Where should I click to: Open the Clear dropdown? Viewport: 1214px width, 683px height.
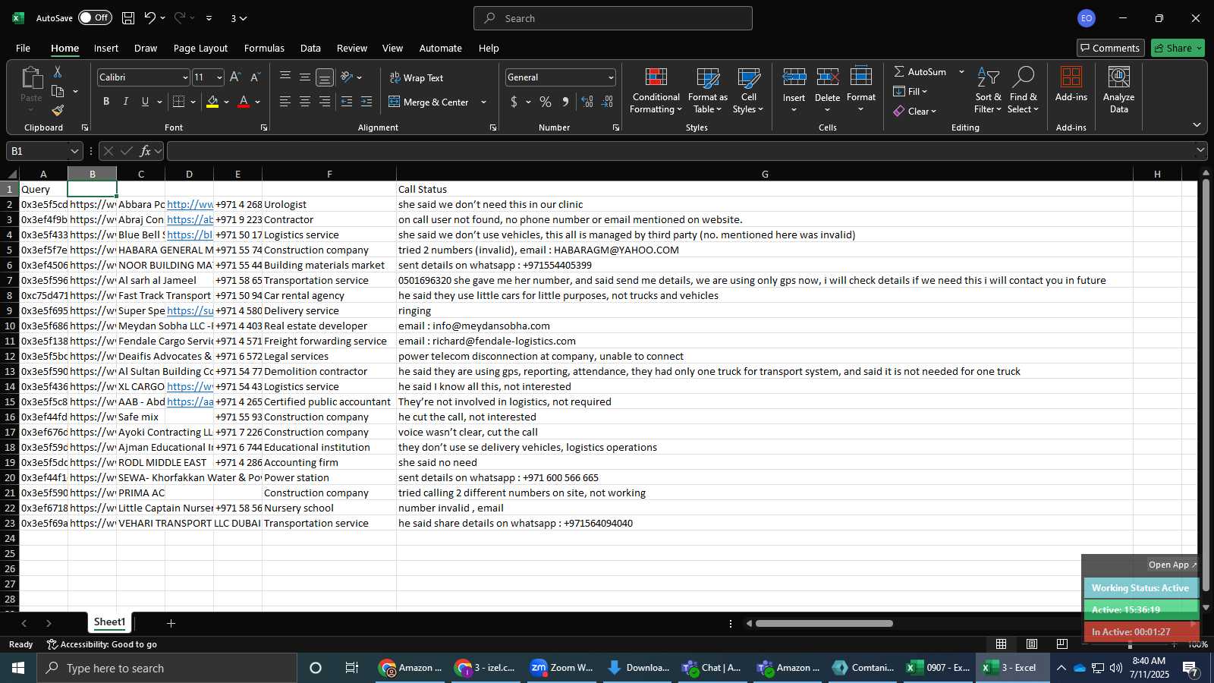914,111
